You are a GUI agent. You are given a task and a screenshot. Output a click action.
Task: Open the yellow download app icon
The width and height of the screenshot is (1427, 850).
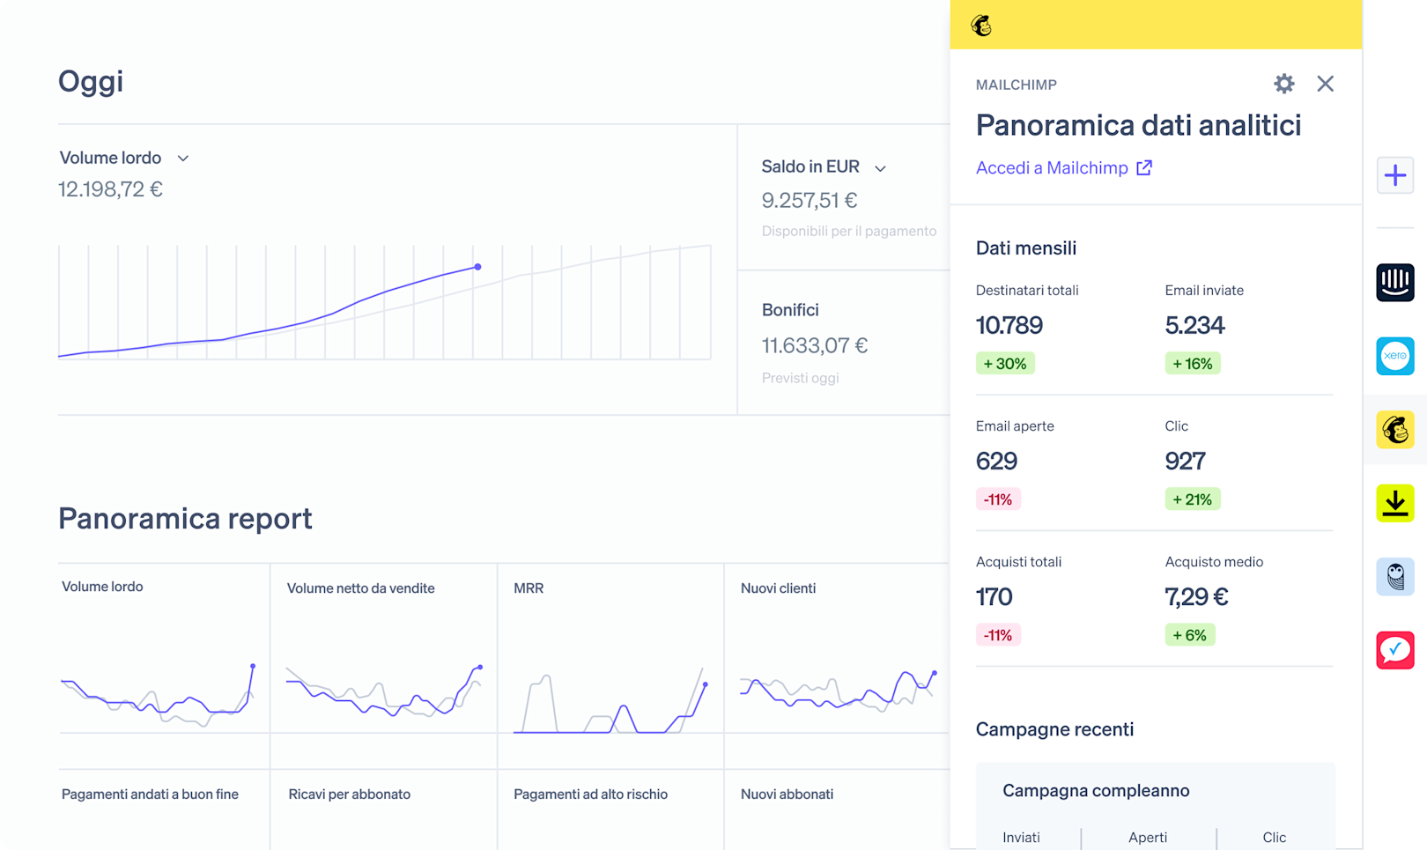[1395, 503]
